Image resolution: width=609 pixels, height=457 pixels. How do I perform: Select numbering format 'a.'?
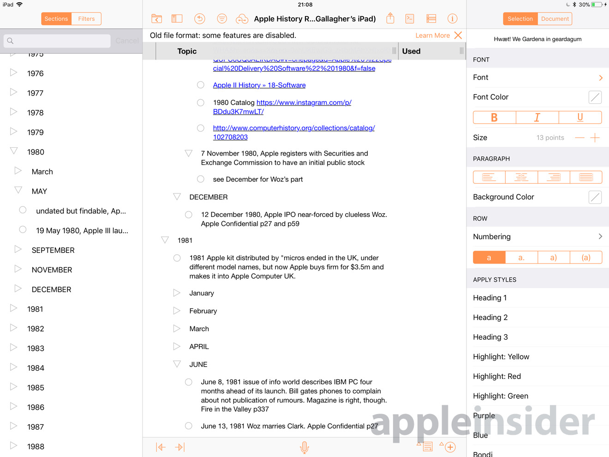tap(521, 258)
